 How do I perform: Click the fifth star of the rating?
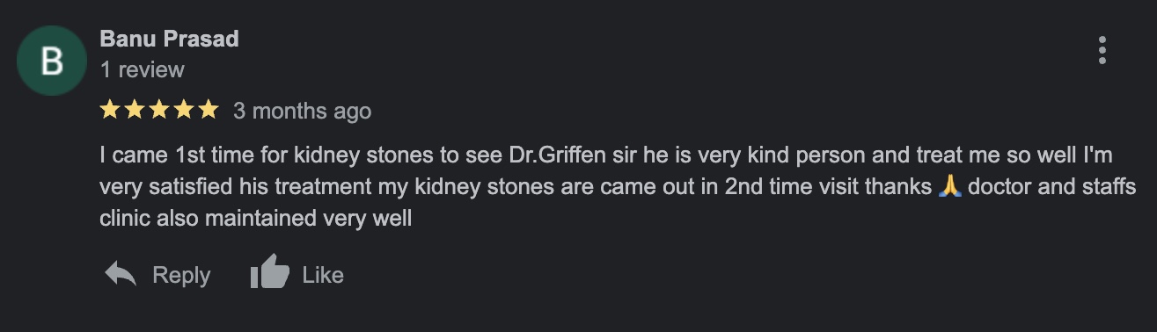209,110
